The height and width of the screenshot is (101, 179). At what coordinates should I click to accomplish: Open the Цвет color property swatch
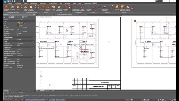(x=18, y=25)
